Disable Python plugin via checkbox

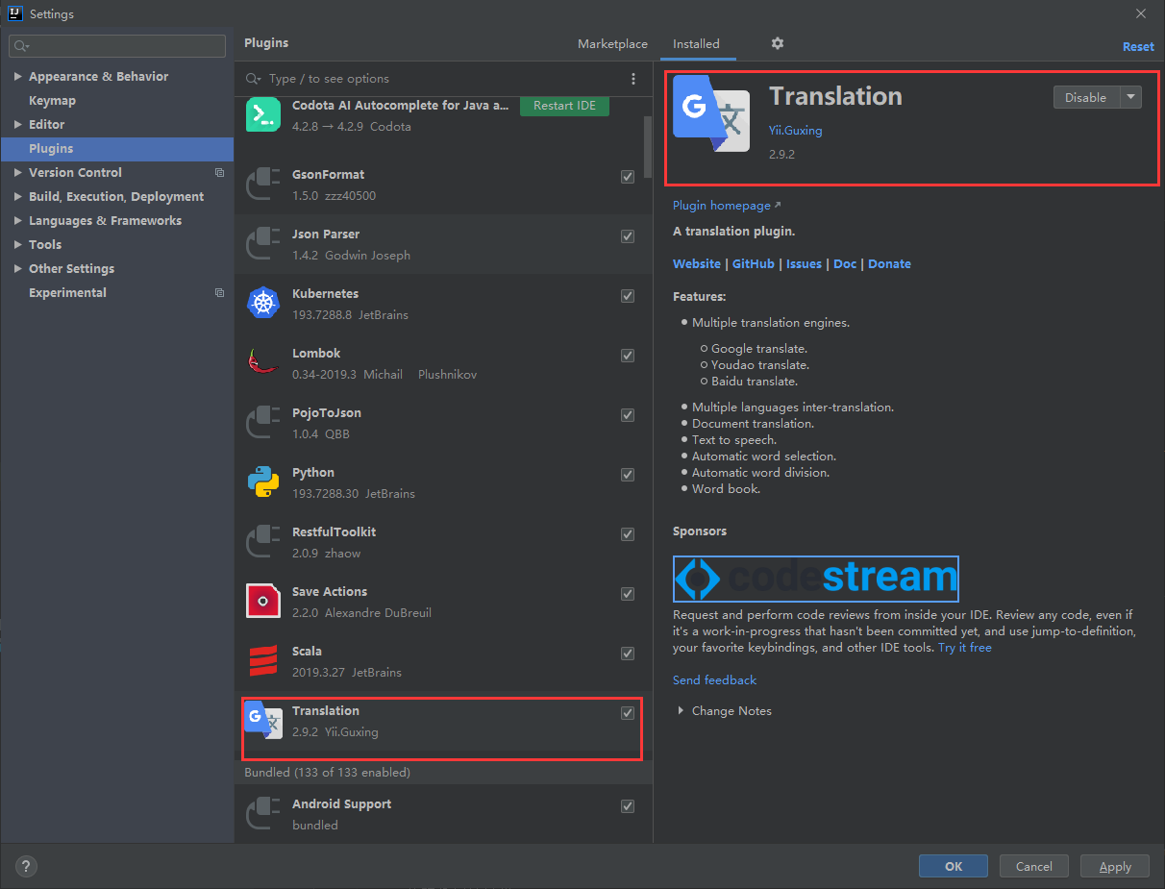pyautogui.click(x=628, y=475)
